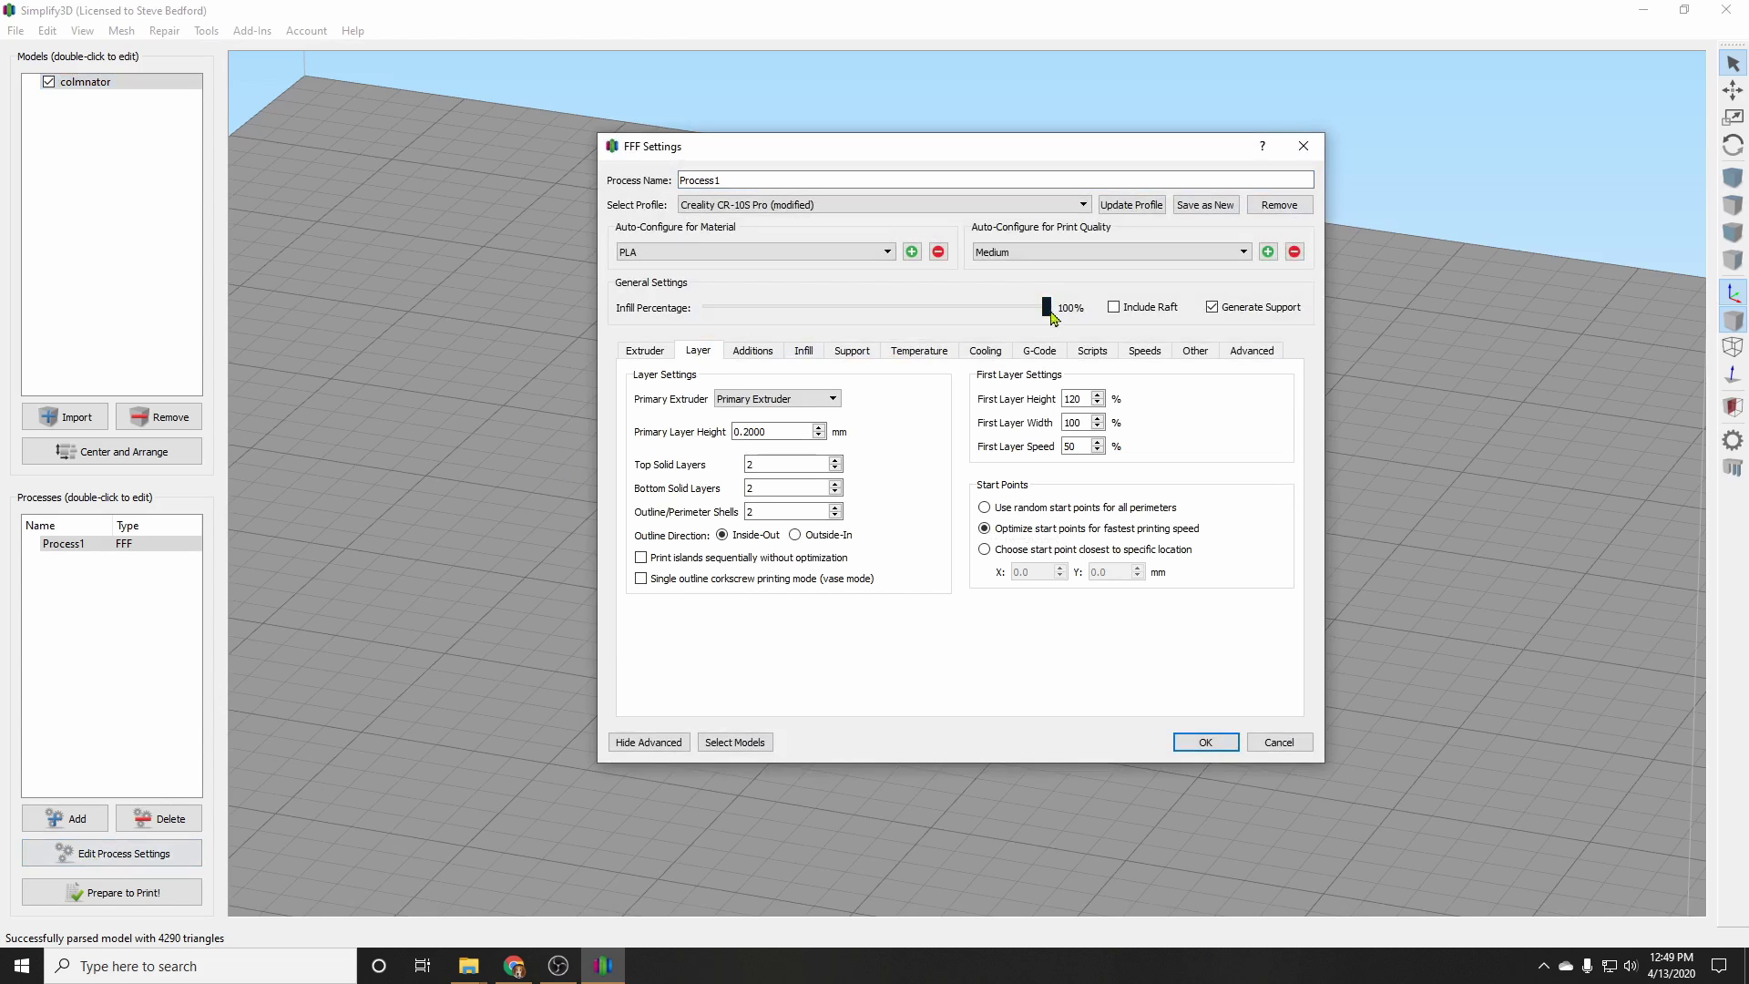The image size is (1749, 984).
Task: Confirm settings with OK button
Action: point(1205,743)
